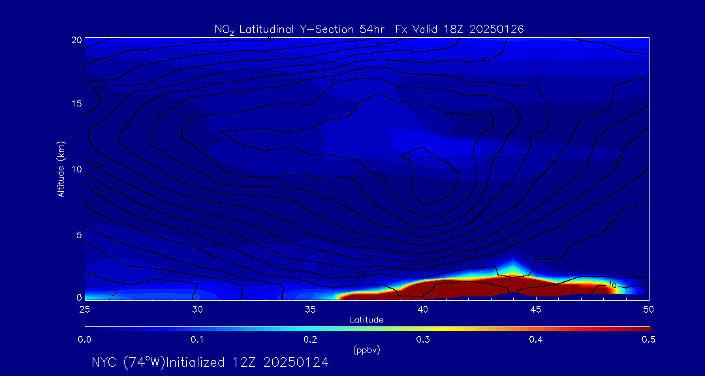
Task: Click the 'NYC (74°W)Initialized 12Z 20250124' footer text
Action: [210, 362]
